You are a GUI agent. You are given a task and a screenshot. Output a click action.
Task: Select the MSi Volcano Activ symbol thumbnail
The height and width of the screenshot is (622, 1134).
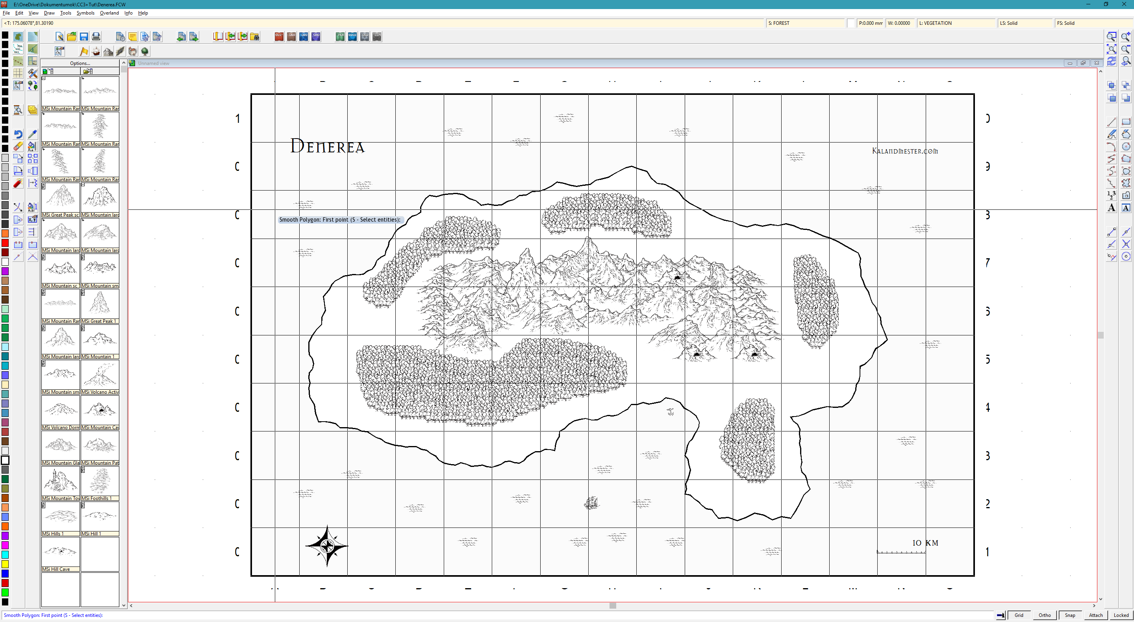(100, 375)
